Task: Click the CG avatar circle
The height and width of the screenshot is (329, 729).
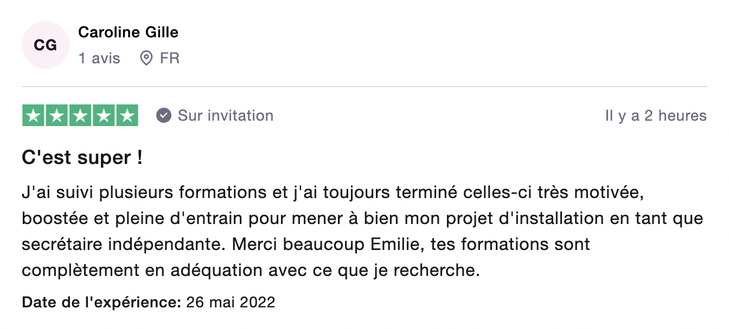Action: (x=46, y=45)
